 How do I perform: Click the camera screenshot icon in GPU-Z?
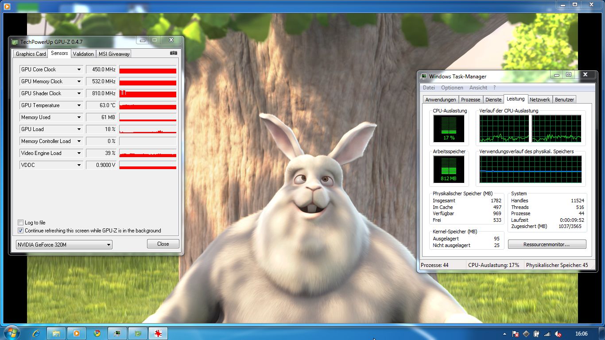tap(173, 53)
